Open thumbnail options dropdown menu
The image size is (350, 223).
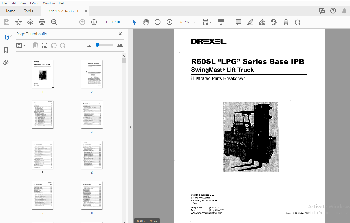click(x=21, y=46)
